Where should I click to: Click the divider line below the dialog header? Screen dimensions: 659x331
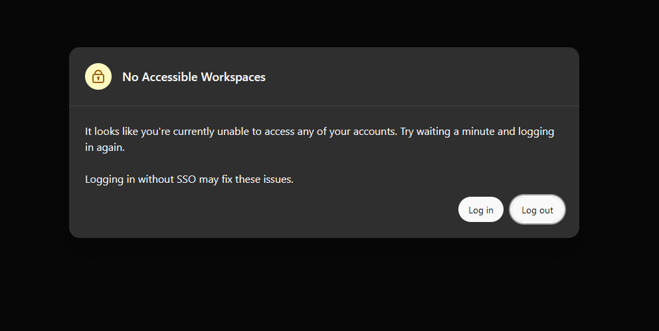[x=324, y=106]
